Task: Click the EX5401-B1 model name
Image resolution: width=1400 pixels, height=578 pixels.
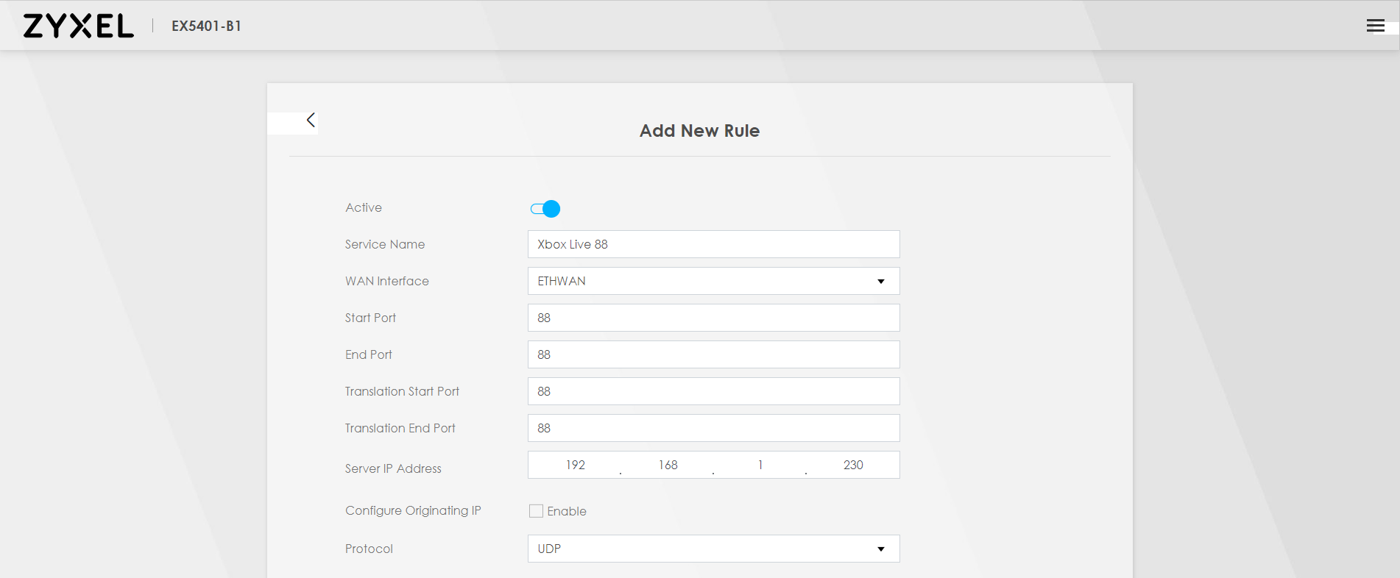Action: click(x=206, y=26)
